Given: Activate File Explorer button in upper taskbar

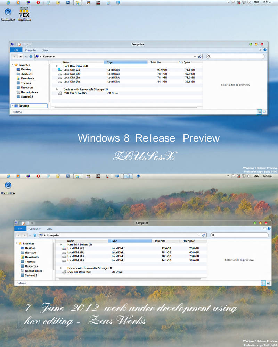Looking at the screenshot, I should tap(77, 3).
